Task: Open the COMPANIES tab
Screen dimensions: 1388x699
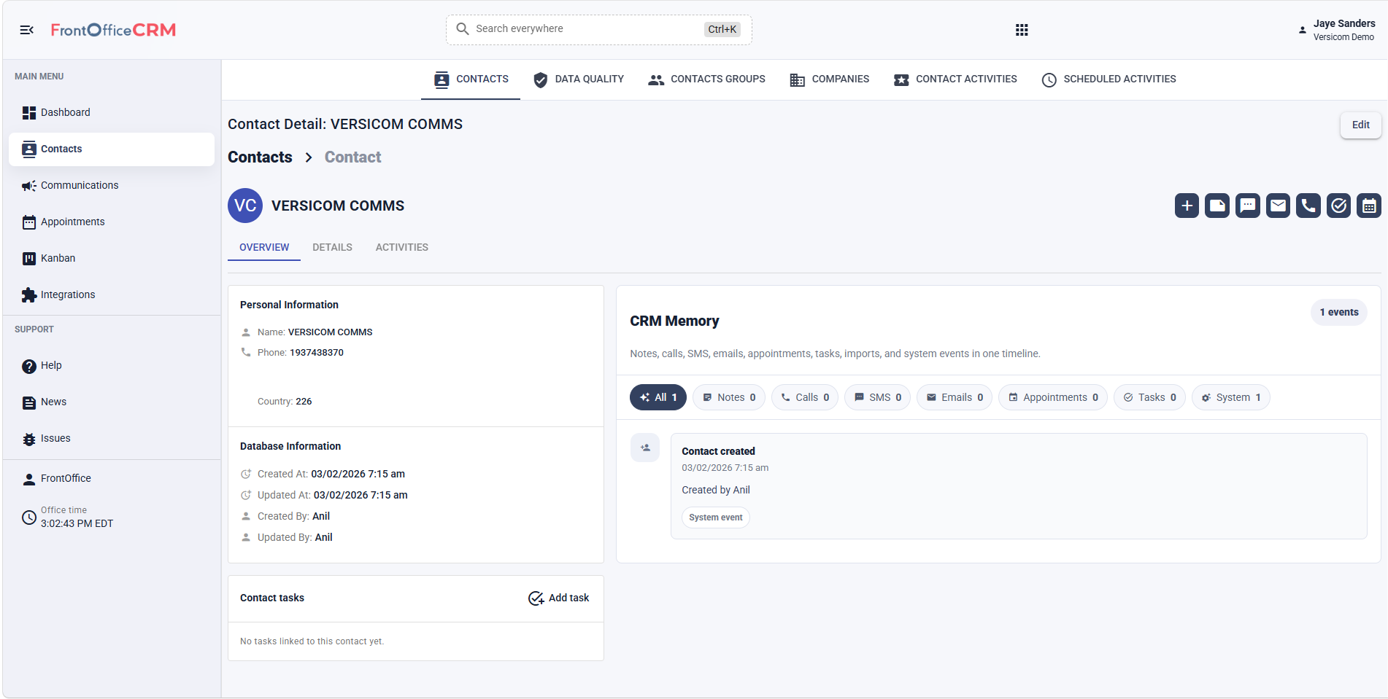Action: click(x=830, y=79)
